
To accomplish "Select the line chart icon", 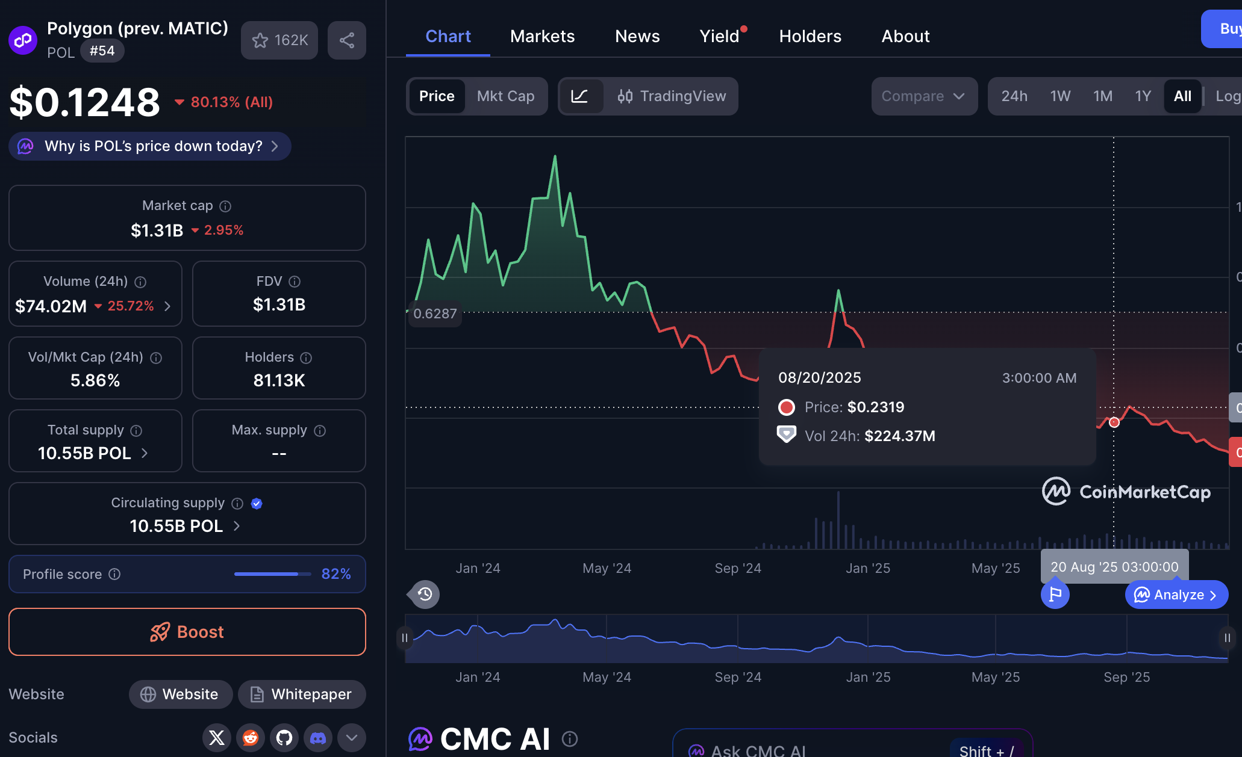I will point(580,96).
